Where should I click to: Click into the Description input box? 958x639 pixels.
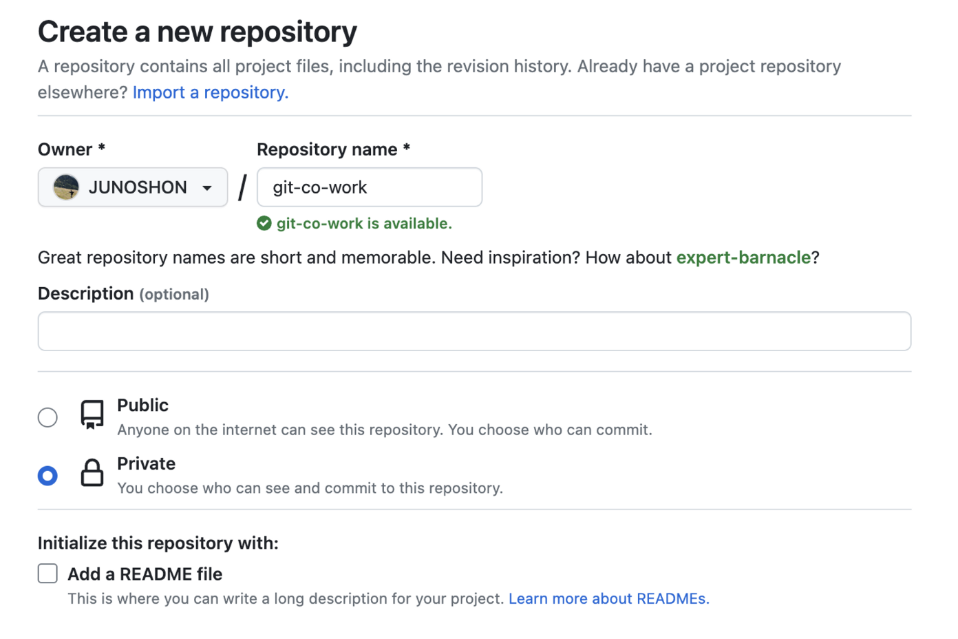coord(474,331)
